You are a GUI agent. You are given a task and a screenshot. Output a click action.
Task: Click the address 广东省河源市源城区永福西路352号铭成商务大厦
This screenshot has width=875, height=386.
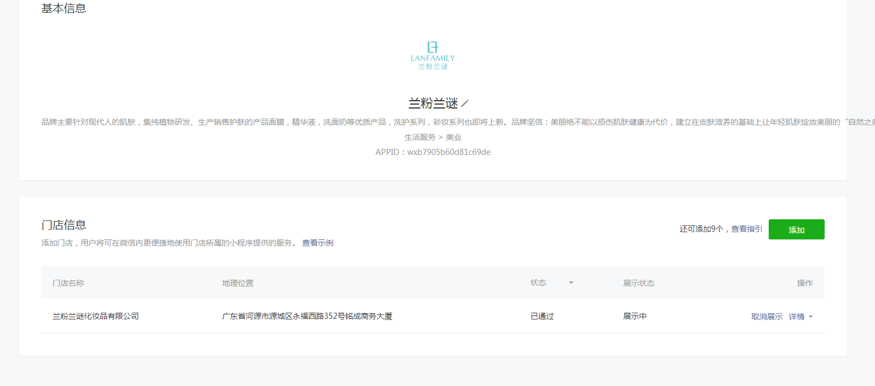307,316
